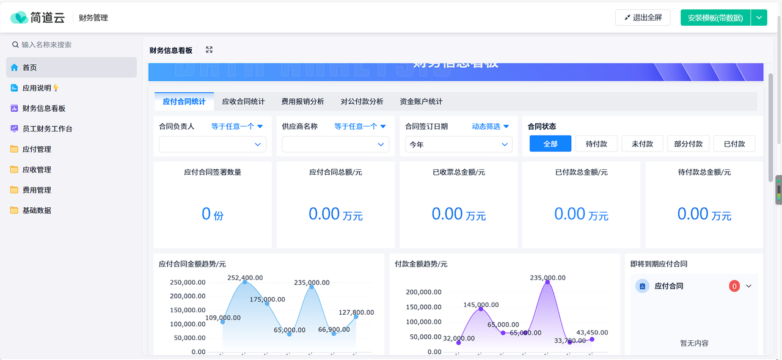Click the fullscreen expand icon beside 财务信息看板 title
The height and width of the screenshot is (360, 782).
(x=209, y=50)
